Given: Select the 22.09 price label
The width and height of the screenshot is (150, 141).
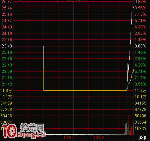Looking at the screenshot, I should pyautogui.click(x=7, y=72).
